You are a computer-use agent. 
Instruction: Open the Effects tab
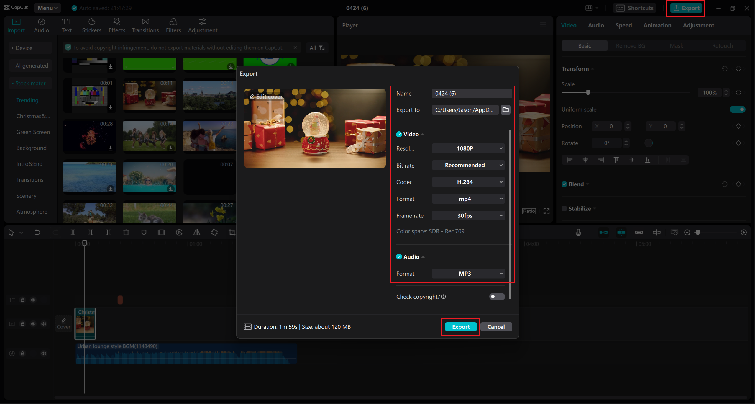click(x=117, y=25)
